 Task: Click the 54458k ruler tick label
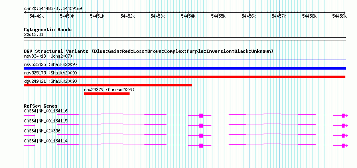309,16
